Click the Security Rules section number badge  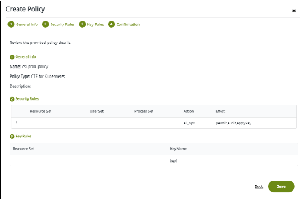click(12, 99)
